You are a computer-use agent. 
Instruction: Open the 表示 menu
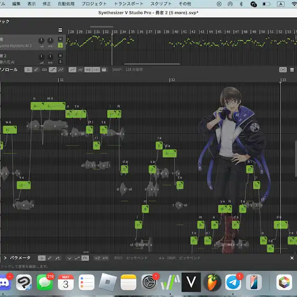click(31, 4)
